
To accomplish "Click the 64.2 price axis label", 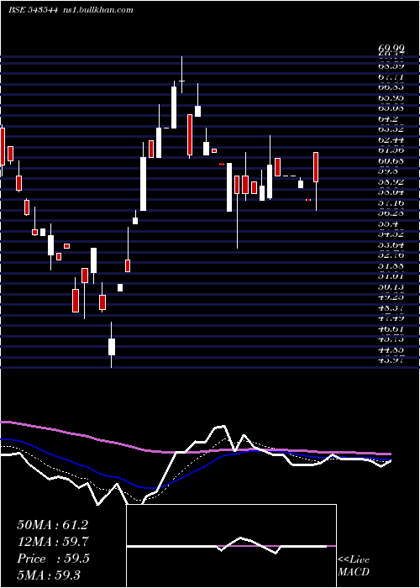I will (388, 119).
